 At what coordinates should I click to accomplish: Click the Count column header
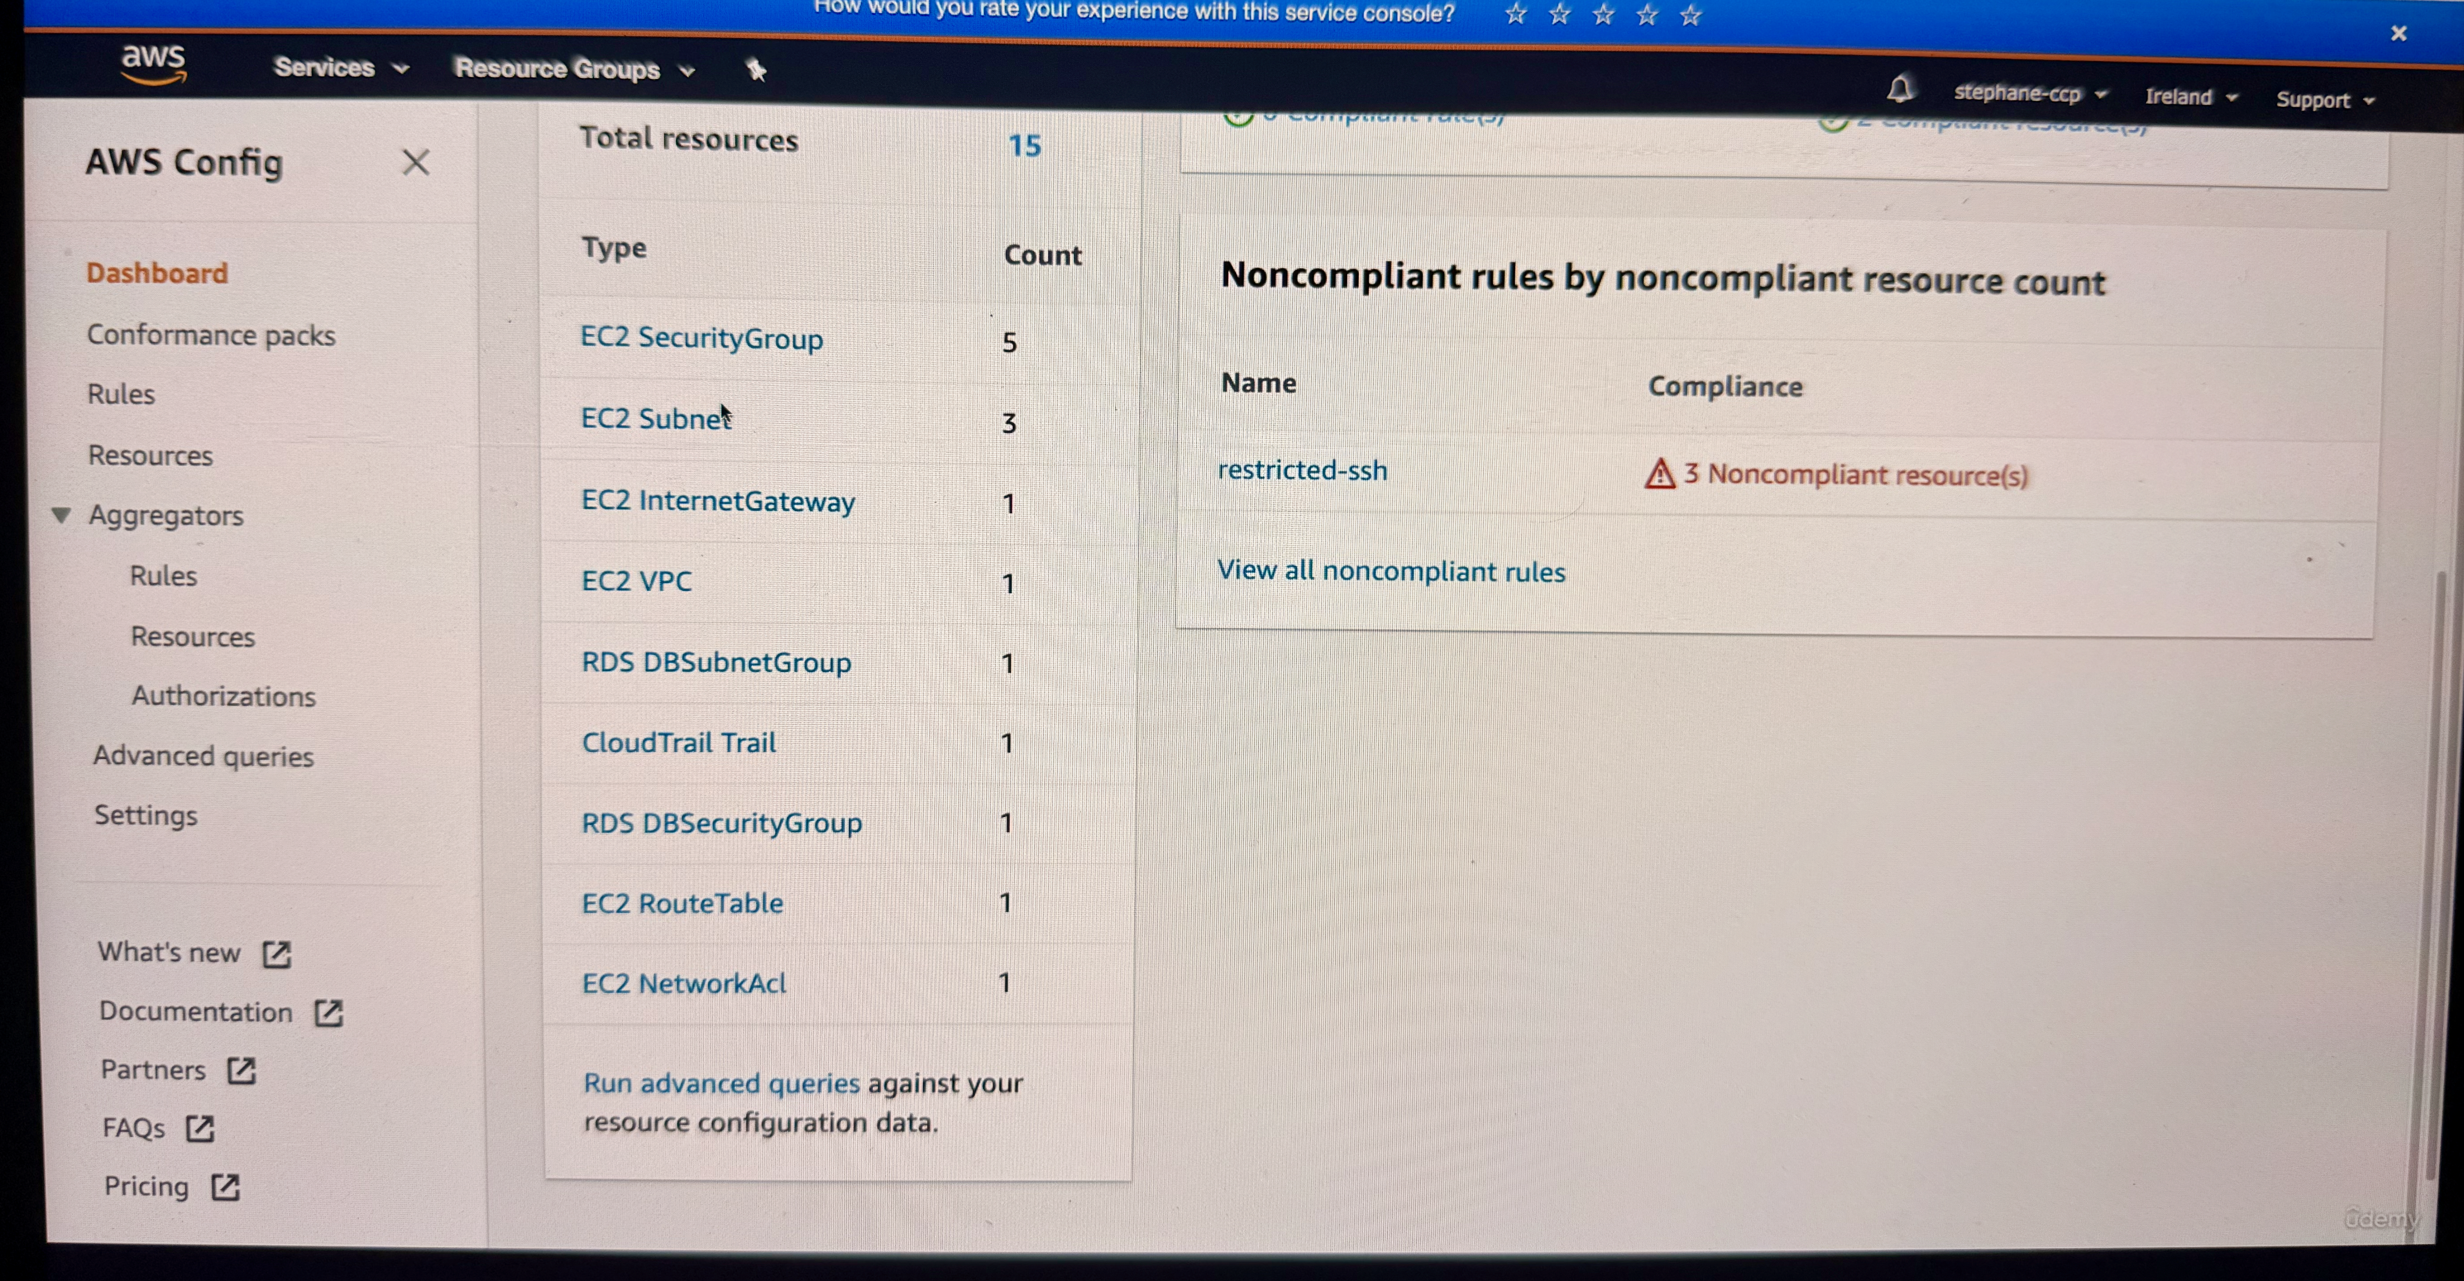coord(1043,255)
